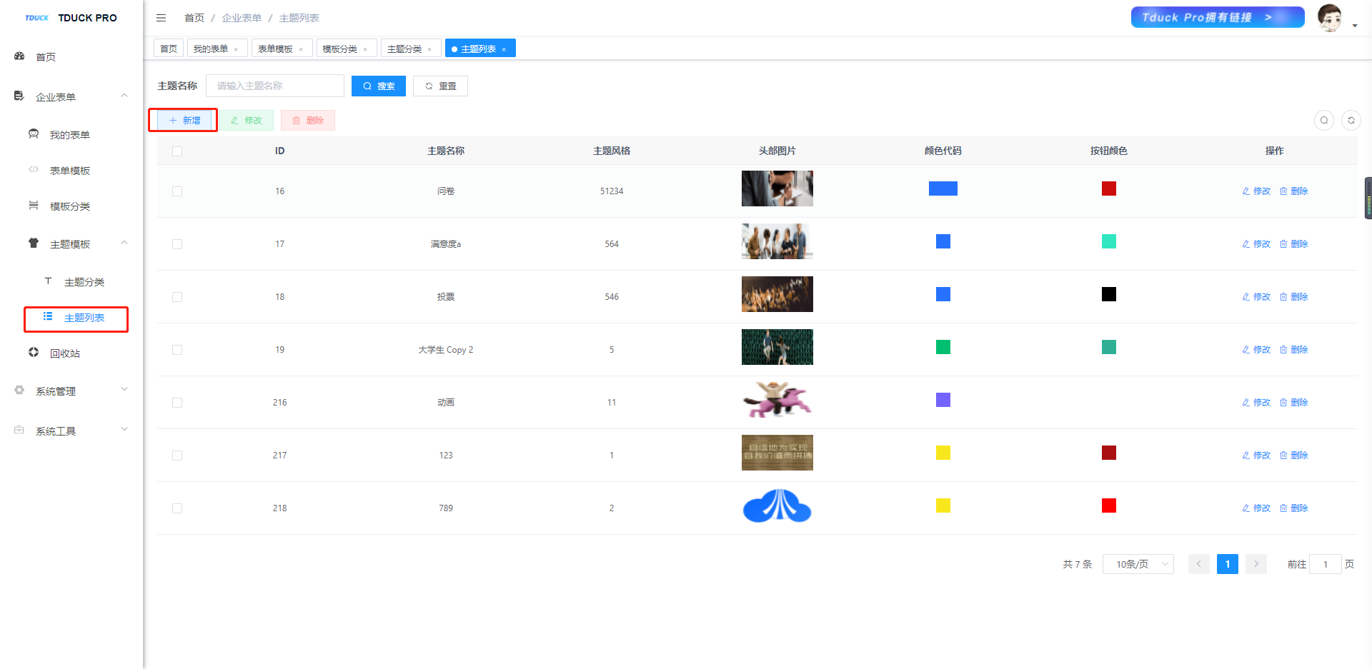Close the 表单模板 tab
Image resolution: width=1372 pixels, height=669 pixels.
point(301,49)
